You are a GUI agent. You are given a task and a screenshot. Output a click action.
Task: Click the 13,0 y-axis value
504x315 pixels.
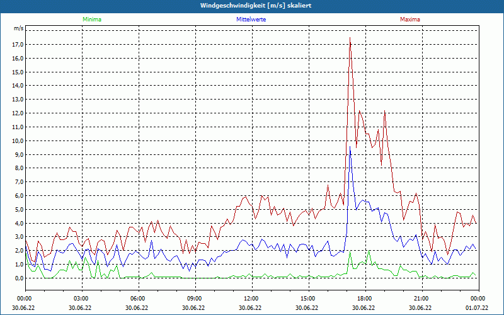[x=18, y=100]
